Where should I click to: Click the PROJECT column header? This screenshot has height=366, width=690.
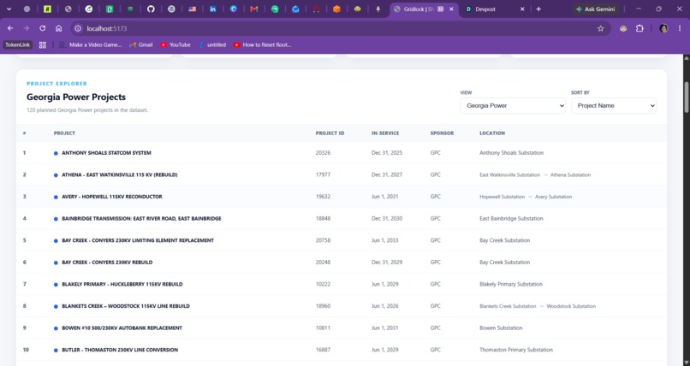tap(64, 133)
